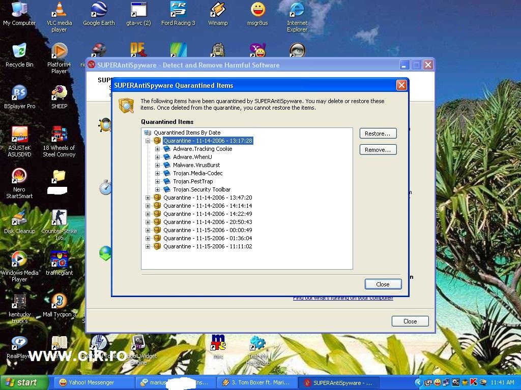Select ASUSTeK ASUSDVD shortcut
This screenshot has width=521, height=390.
click(19, 142)
